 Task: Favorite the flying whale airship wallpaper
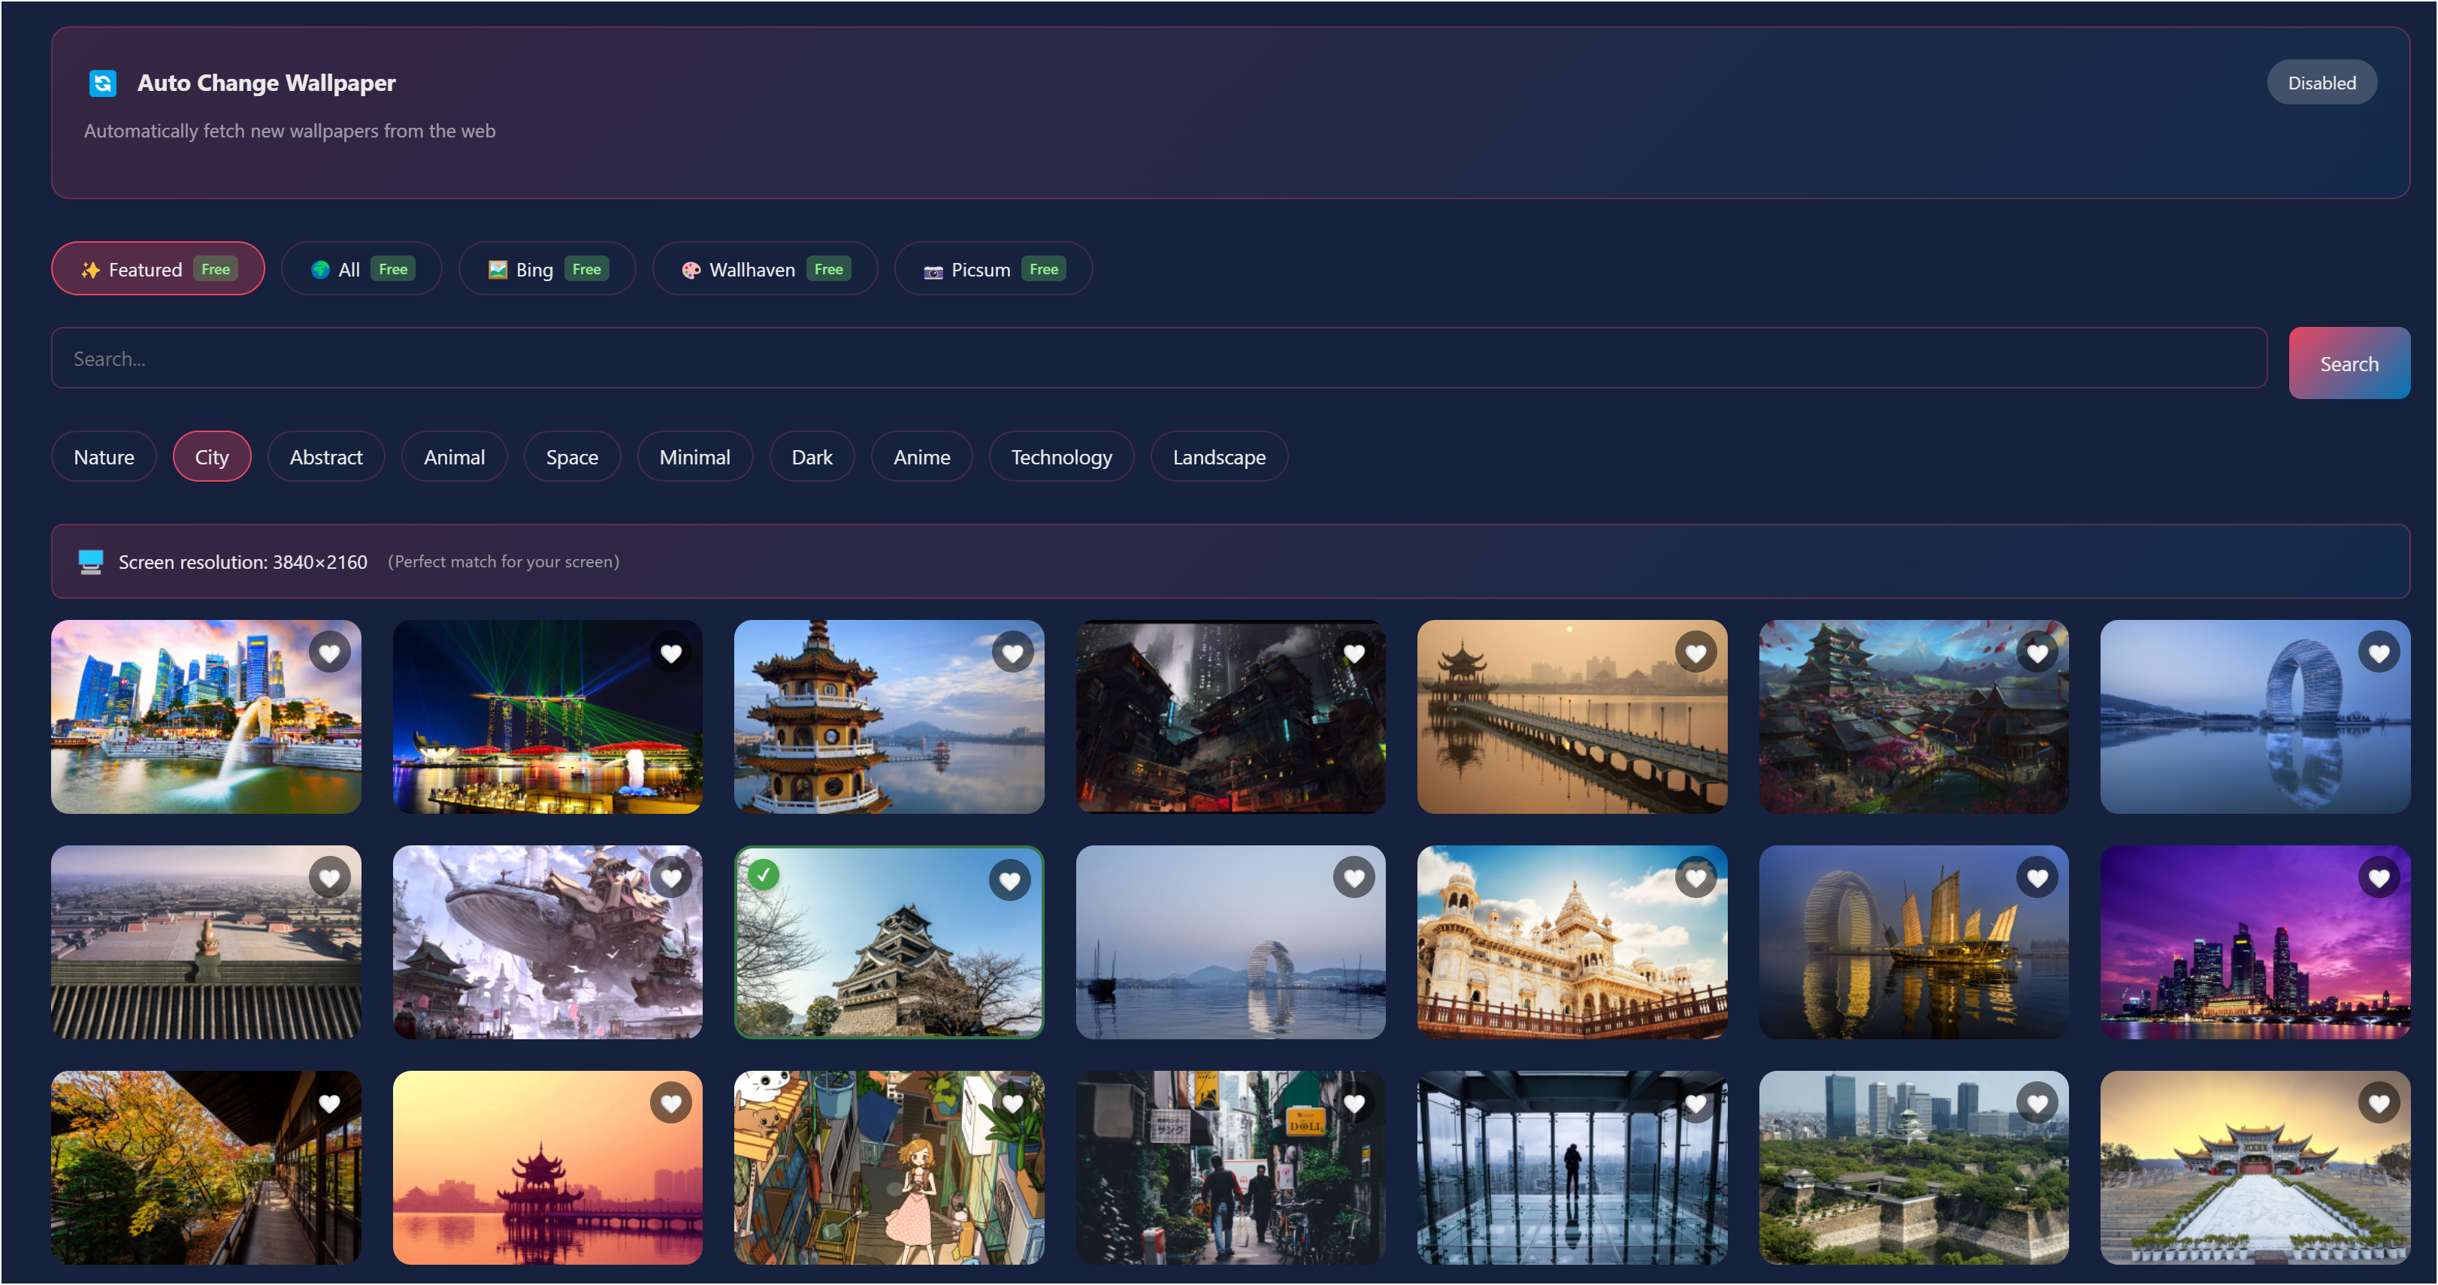click(x=671, y=878)
